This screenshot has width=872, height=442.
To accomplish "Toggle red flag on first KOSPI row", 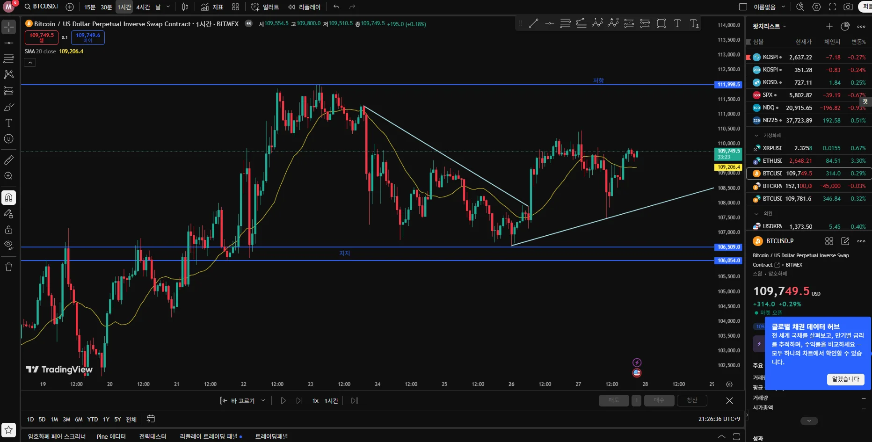I will (x=748, y=57).
